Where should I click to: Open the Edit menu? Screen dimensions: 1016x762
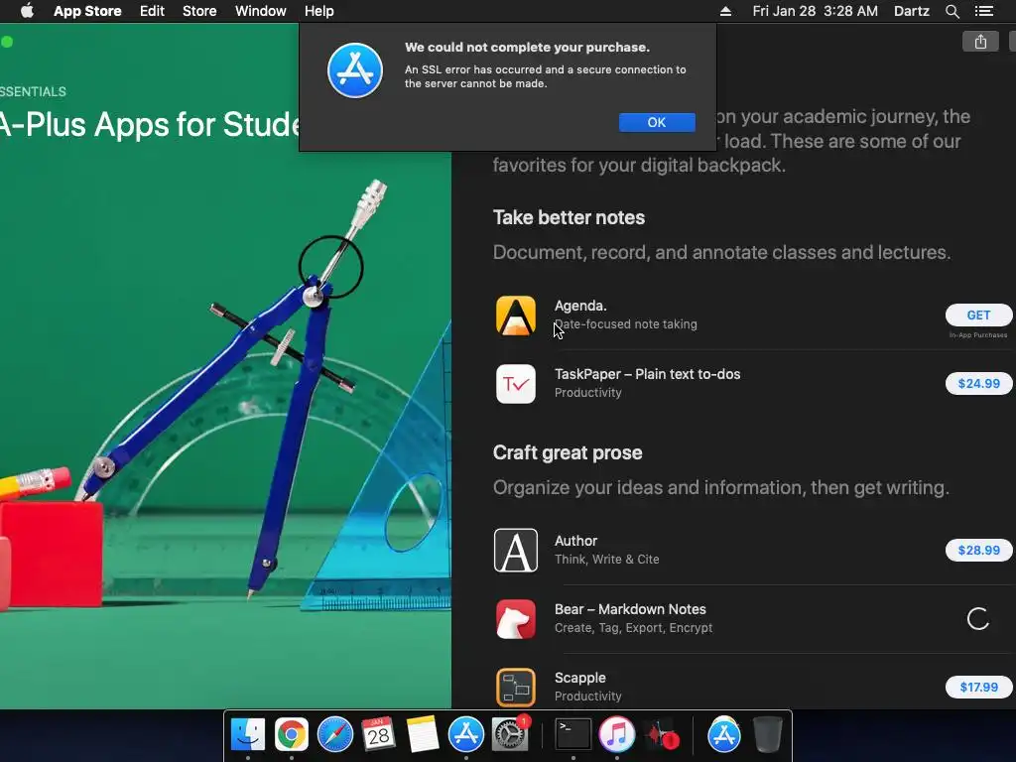(x=152, y=11)
